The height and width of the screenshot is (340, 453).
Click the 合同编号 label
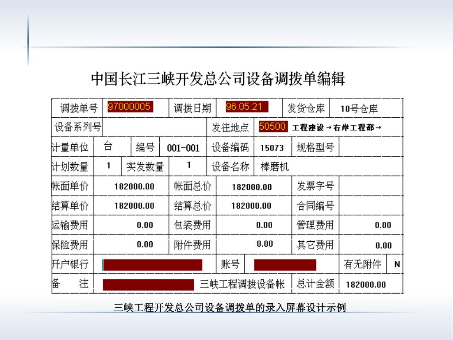coord(315,206)
